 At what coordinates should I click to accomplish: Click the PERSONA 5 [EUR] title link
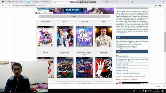[103, 53]
